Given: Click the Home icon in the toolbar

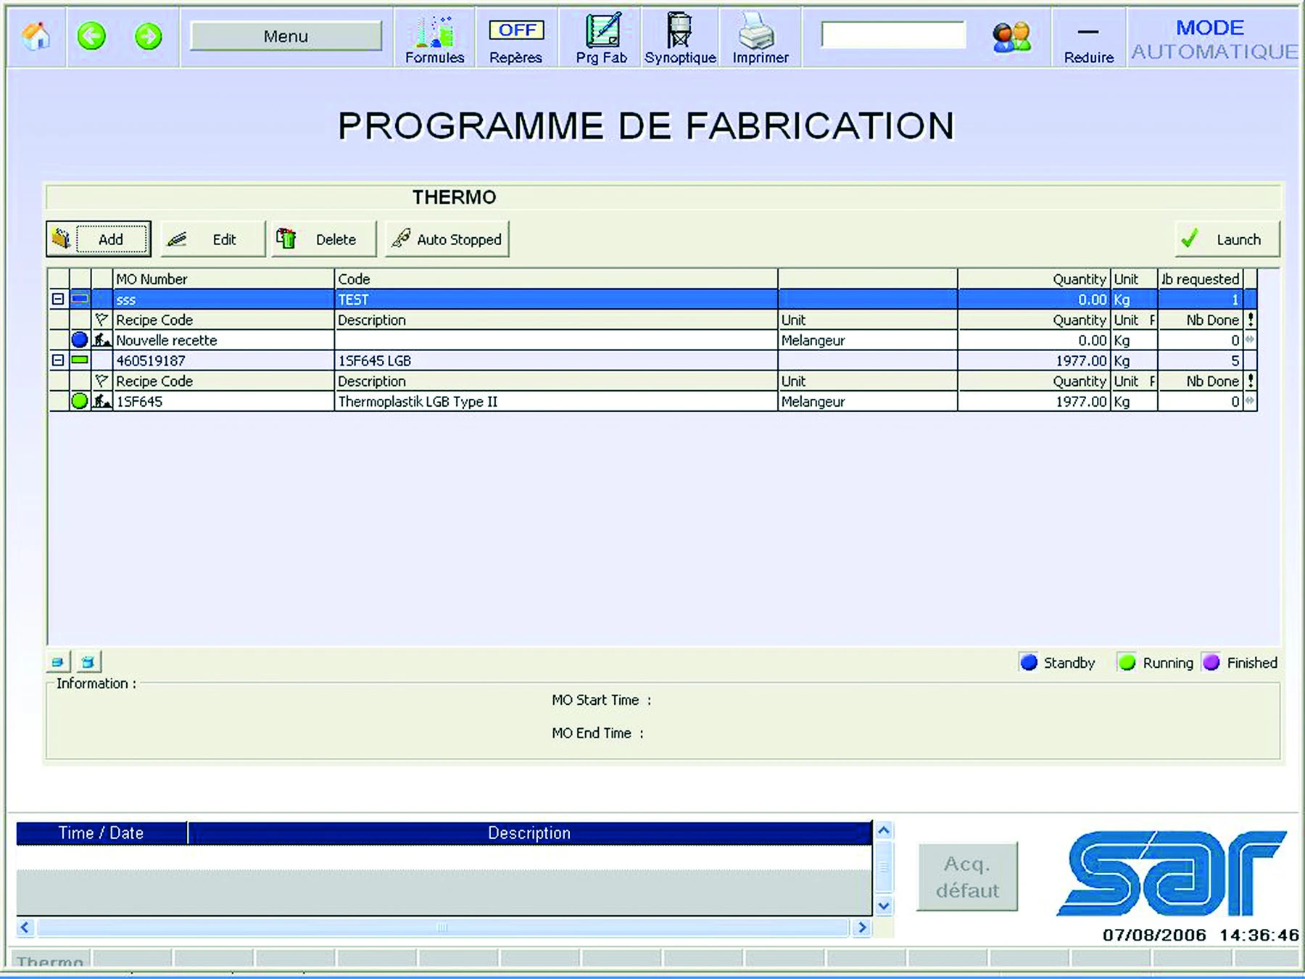Looking at the screenshot, I should tap(34, 36).
